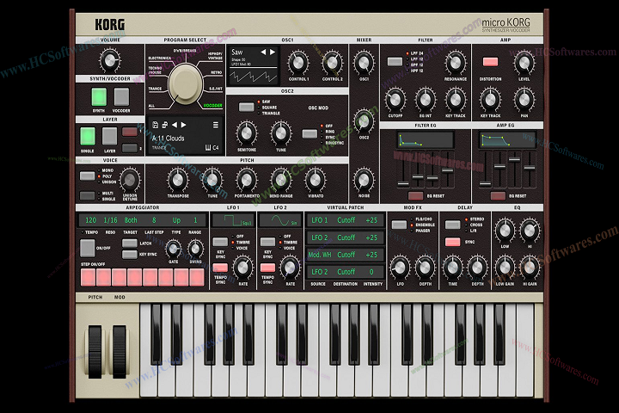Image resolution: width=619 pixels, height=413 pixels.
Task: Toggle arpeggiator Latch button
Action: coord(130,243)
